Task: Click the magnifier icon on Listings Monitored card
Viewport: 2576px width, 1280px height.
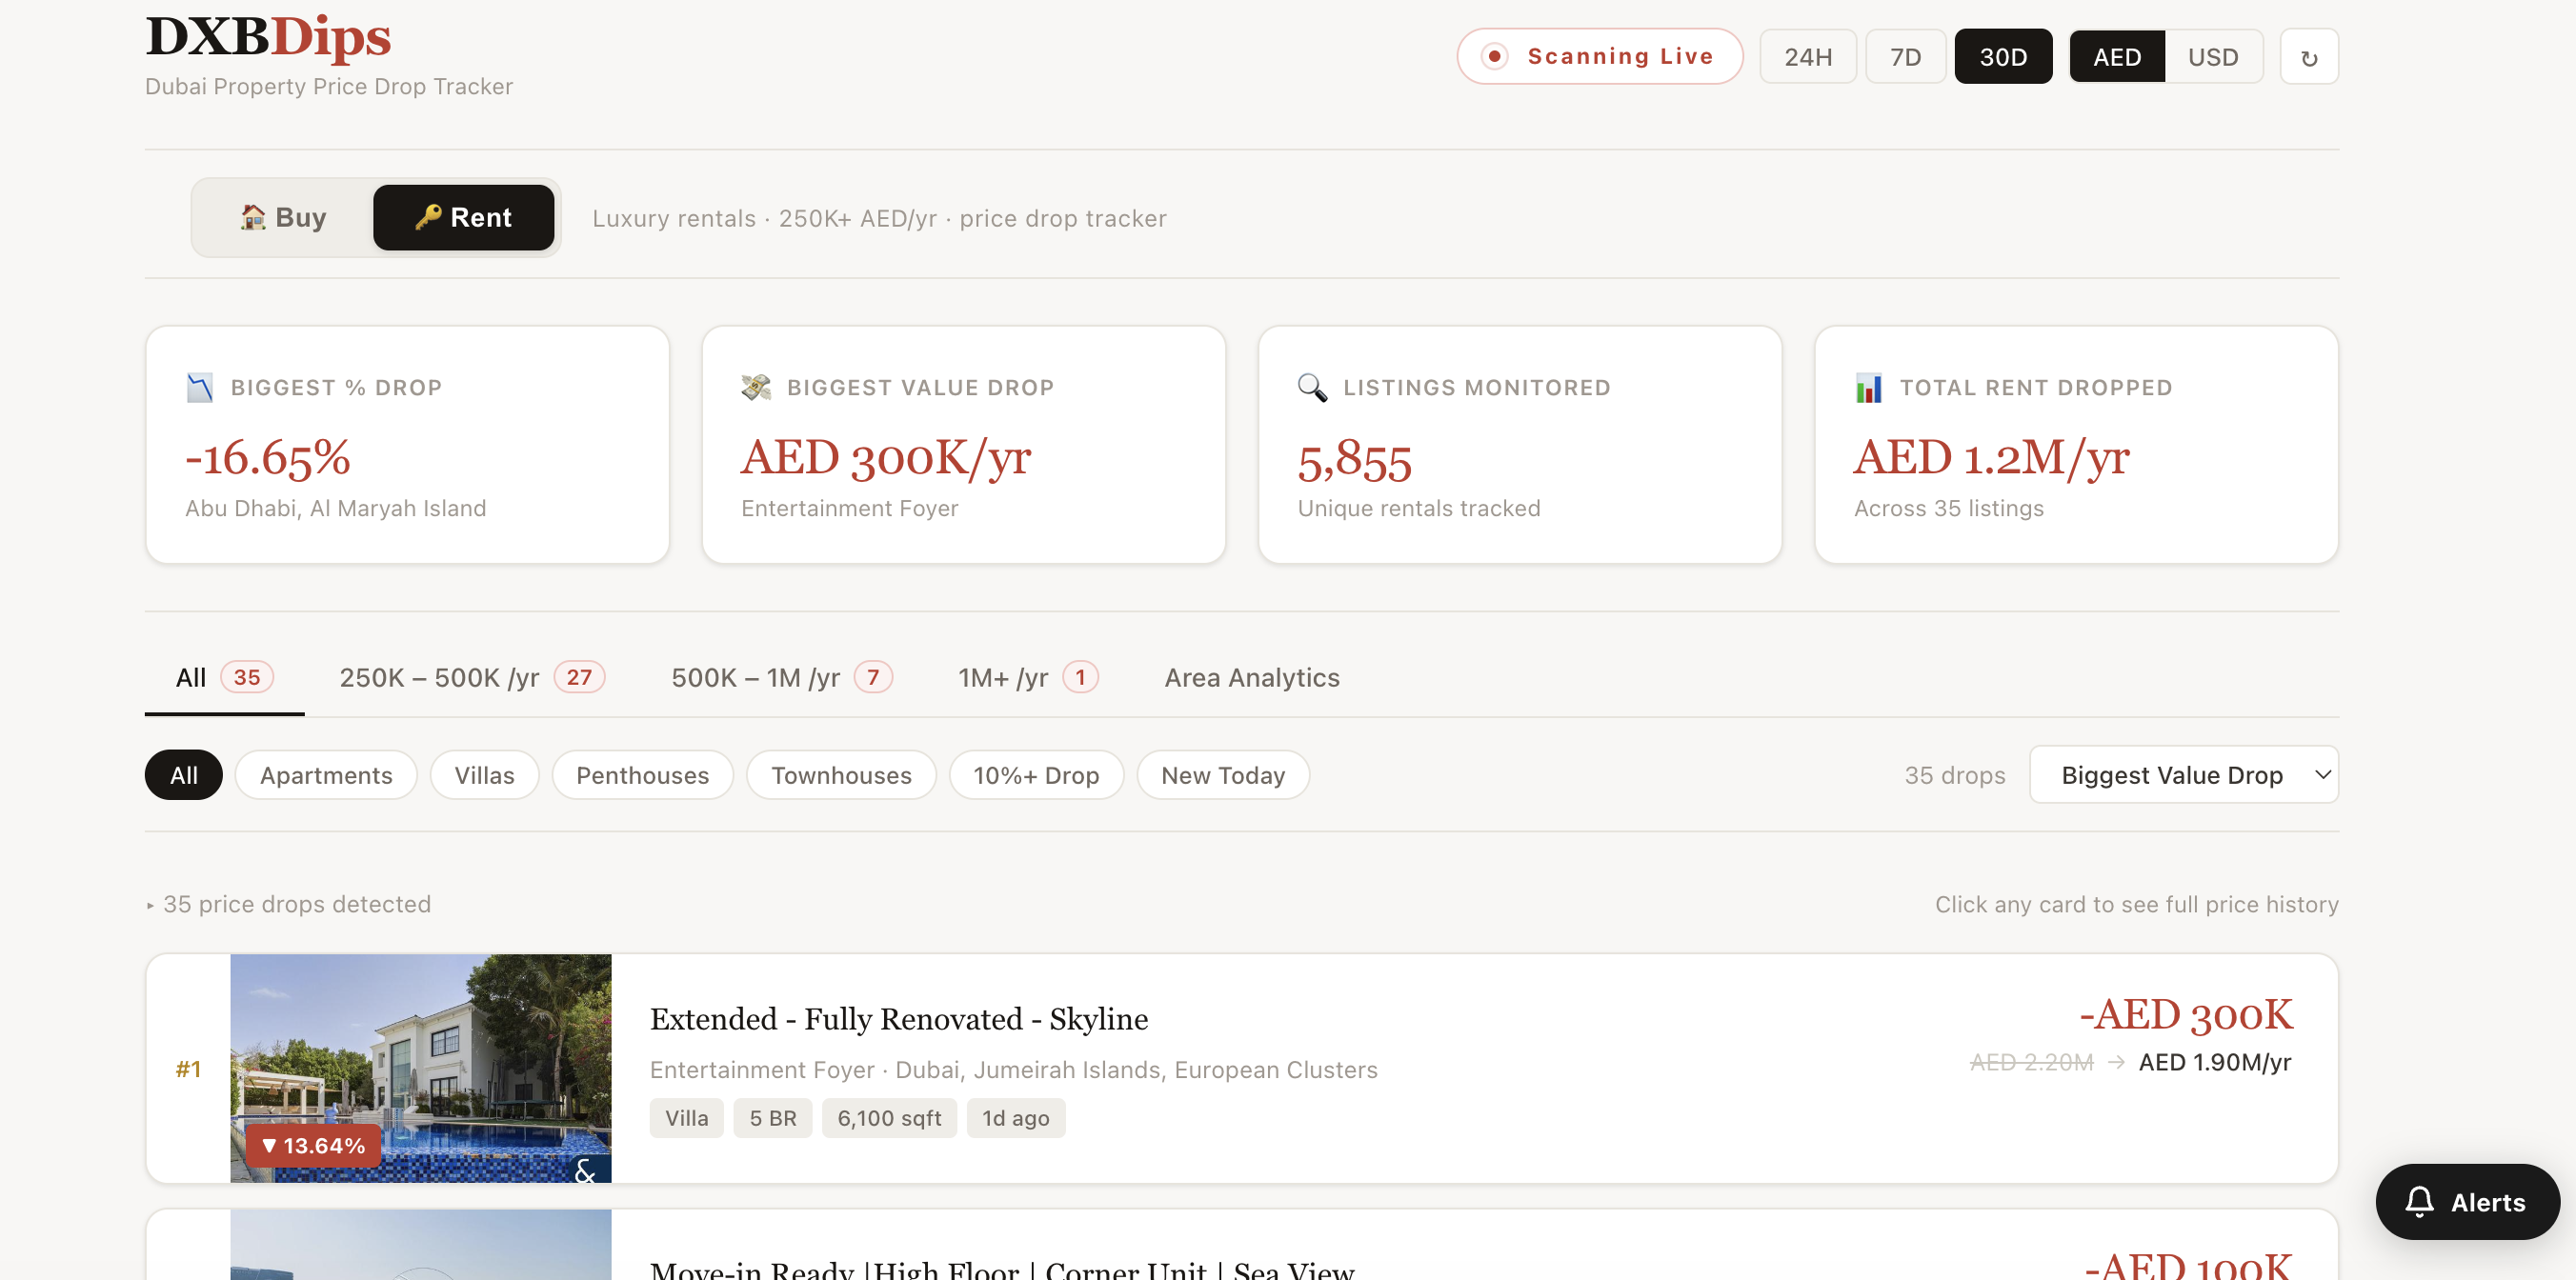Action: tap(1311, 388)
